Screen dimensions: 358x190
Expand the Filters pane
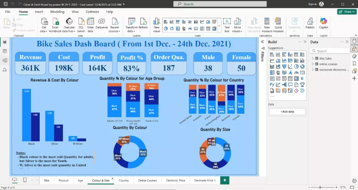[x=262, y=42]
